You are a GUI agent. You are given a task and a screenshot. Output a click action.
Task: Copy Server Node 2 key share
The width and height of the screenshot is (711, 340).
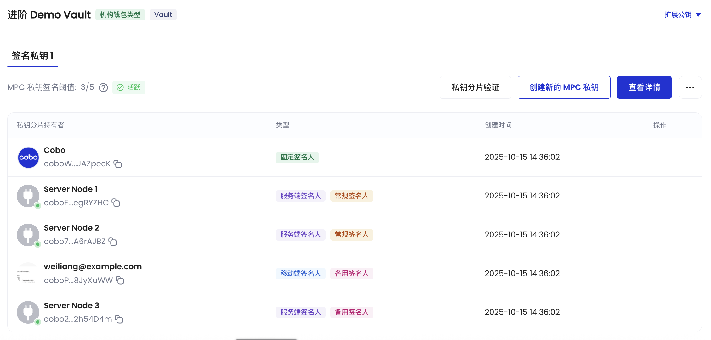(x=113, y=242)
